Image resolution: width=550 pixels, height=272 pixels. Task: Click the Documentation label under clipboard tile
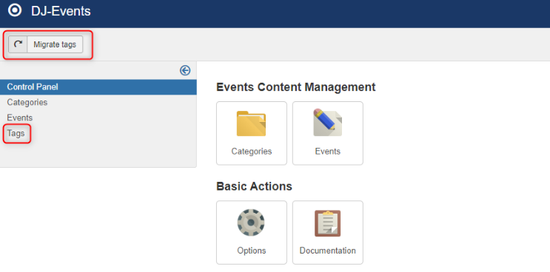point(328,251)
